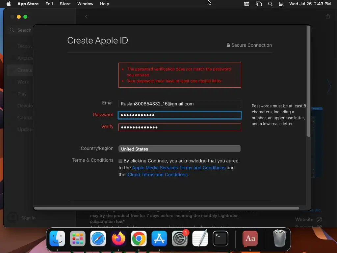Open Control Center in the menu bar
Screen dimensions: 337x253
point(281,4)
